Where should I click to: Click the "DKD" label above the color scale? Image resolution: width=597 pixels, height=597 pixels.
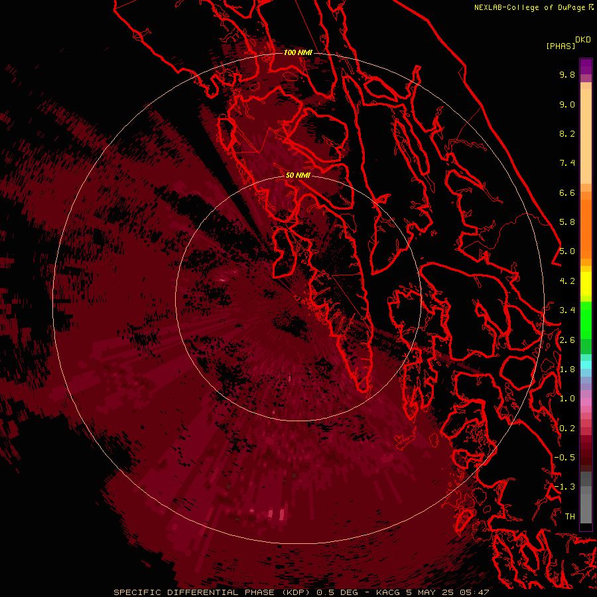pos(583,40)
